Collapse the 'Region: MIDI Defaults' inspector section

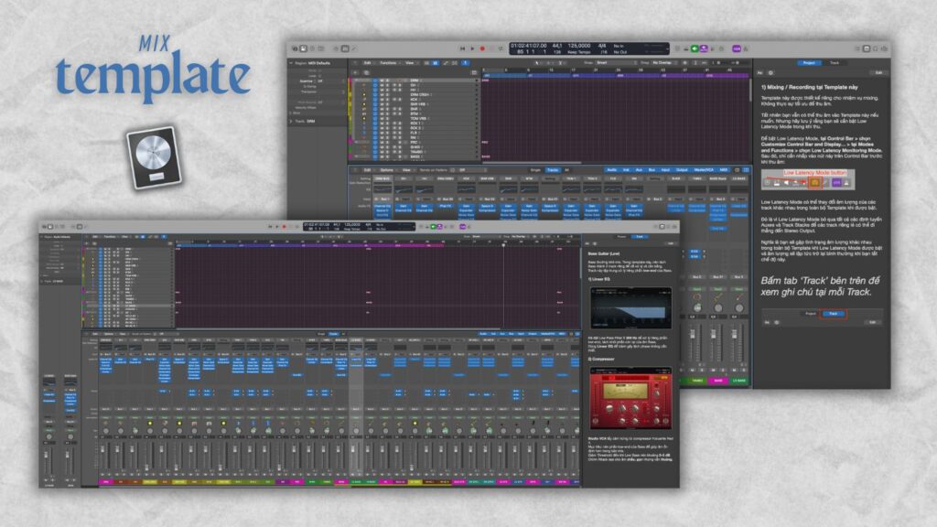tap(293, 62)
